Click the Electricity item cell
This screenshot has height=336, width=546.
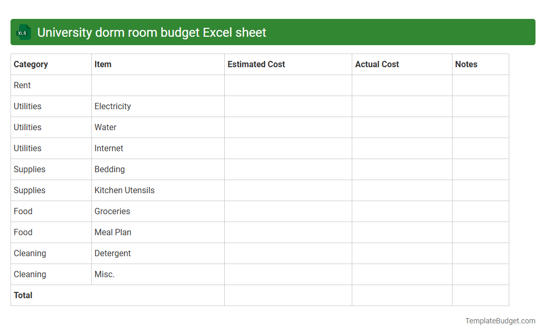[x=113, y=106]
